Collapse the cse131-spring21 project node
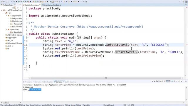 tap(1, 10)
